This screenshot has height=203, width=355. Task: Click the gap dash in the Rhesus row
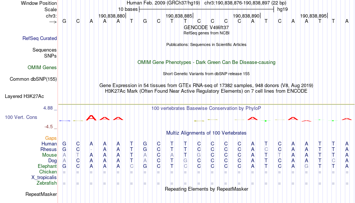[91, 150]
